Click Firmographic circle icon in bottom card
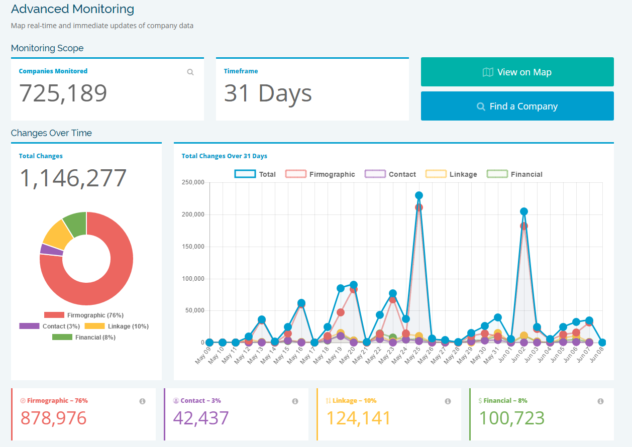 pyautogui.click(x=23, y=401)
